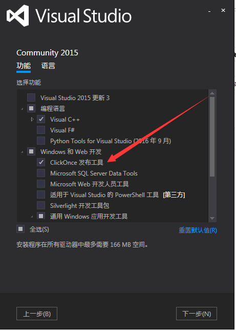This screenshot has height=330, width=236.
Task: Check Microsoft SQL Server Data Tools
Action: (41, 173)
